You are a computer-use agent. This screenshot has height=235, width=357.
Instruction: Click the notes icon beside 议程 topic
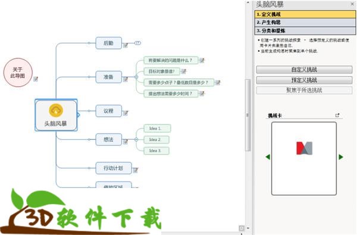pos(126,113)
